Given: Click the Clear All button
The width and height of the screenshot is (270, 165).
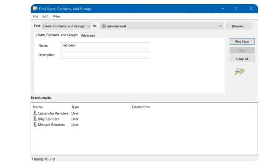Looking at the screenshot, I should [x=242, y=59].
